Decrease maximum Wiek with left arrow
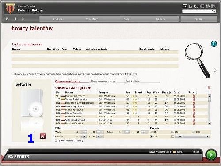This screenshot has width=221, height=166. [x=99, y=132]
